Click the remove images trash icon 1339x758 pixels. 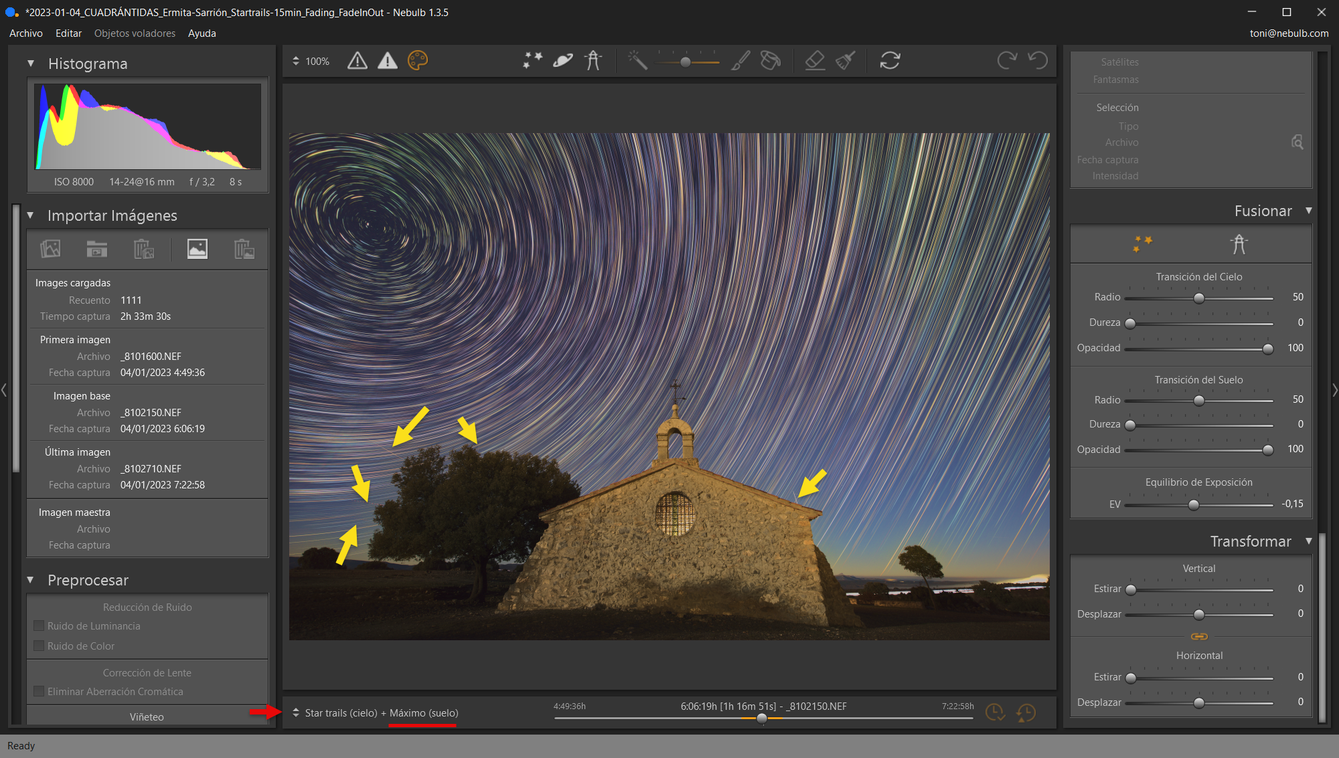144,249
